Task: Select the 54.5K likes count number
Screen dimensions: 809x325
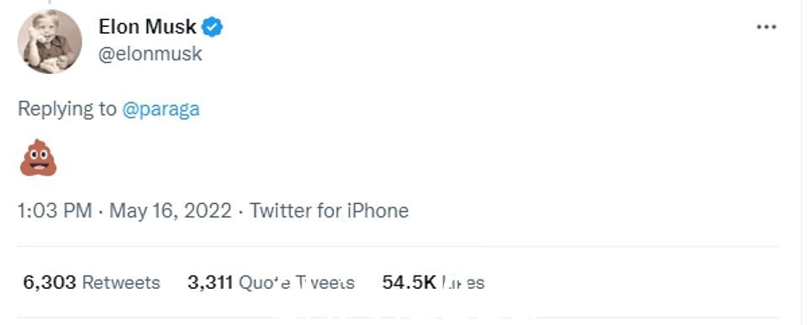Action: (x=410, y=282)
